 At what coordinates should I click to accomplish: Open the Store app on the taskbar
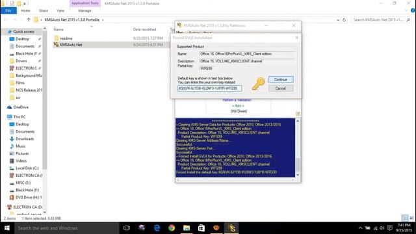201,228
